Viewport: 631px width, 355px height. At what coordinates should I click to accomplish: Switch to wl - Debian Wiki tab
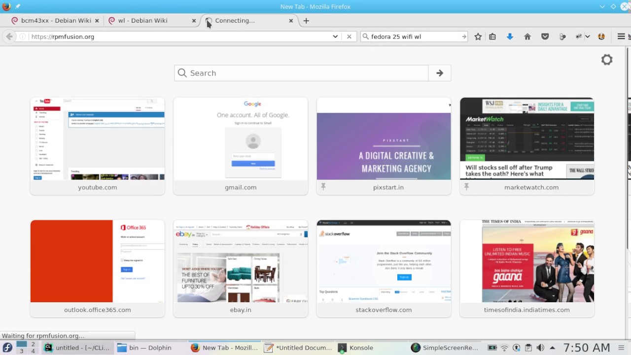(152, 21)
